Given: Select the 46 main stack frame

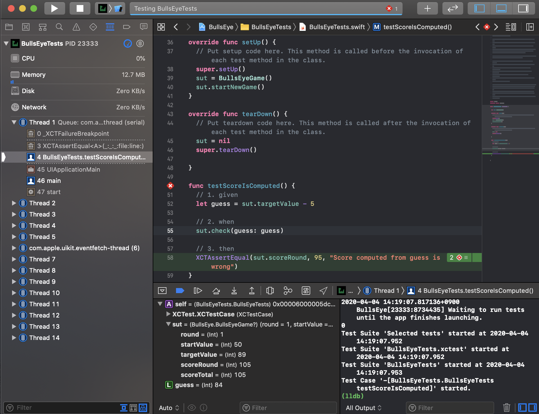Looking at the screenshot, I should (49, 181).
